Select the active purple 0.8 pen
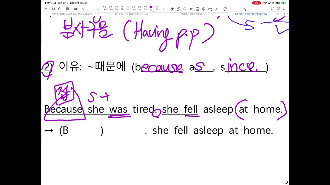 click(x=151, y=9)
